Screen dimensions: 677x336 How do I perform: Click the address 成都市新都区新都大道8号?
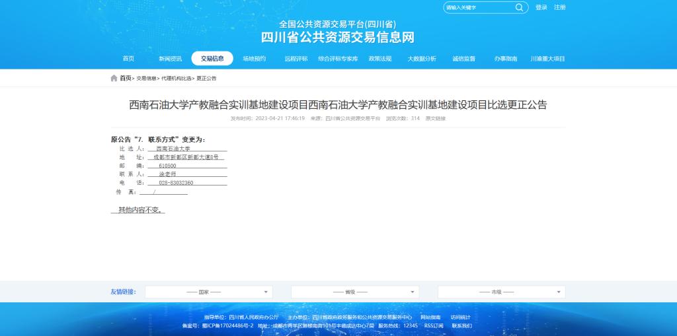186,157
